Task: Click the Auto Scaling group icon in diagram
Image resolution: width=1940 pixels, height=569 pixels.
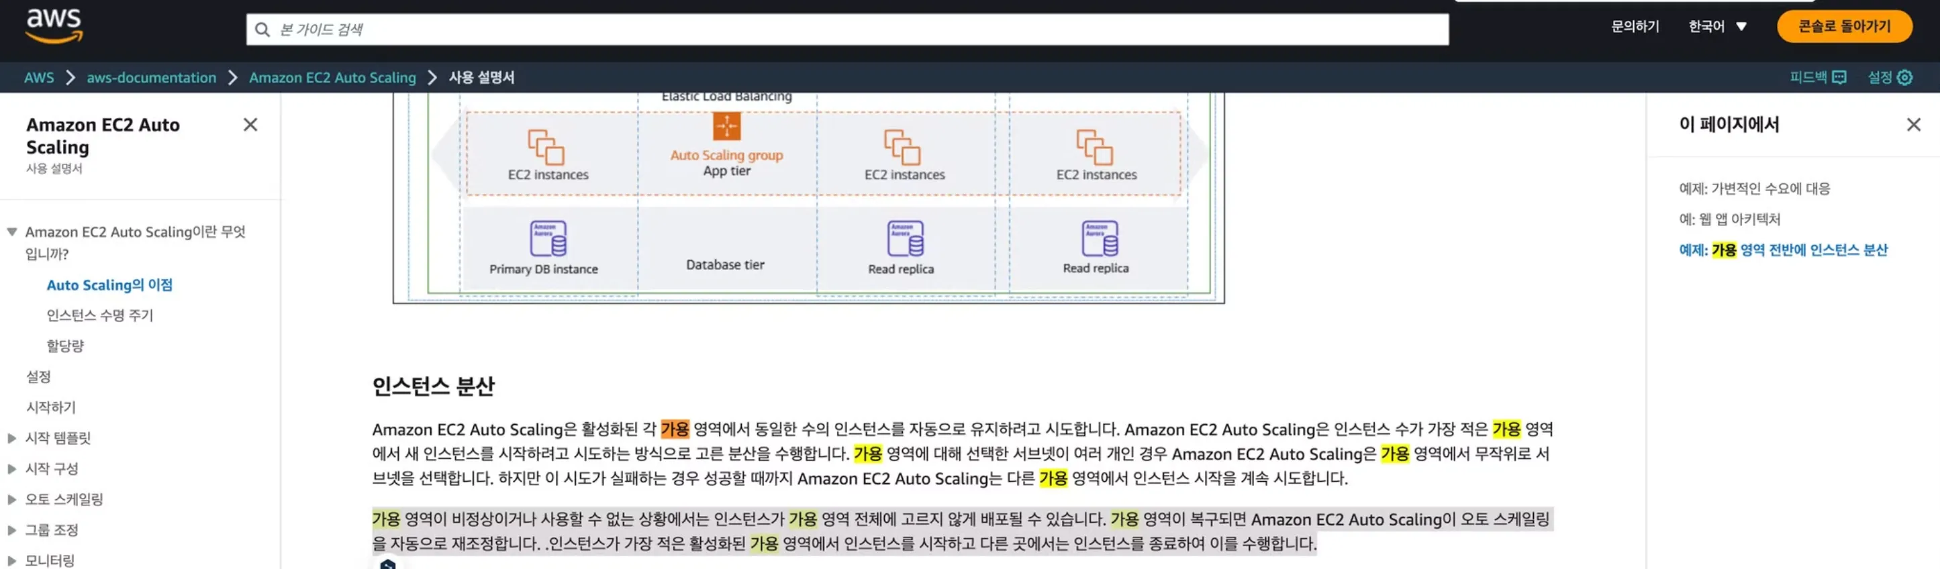Action: pyautogui.click(x=726, y=126)
